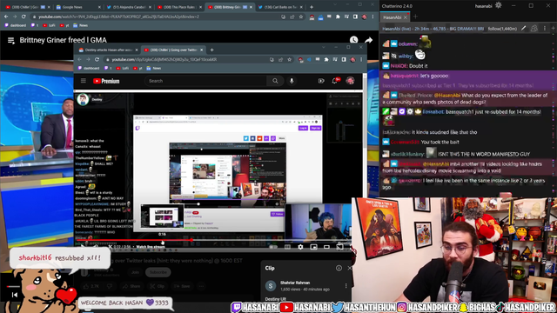This screenshot has height=313, width=557.
Task: Open new tab in the front Chrome window
Action: (x=211, y=50)
